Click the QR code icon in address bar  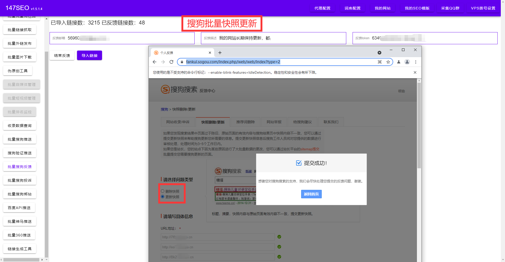(380, 62)
